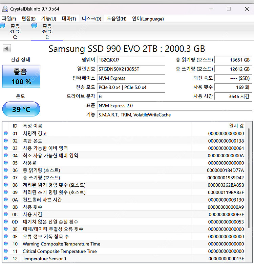The image size is (254, 264).
Task: Open the 언어(Language) menu
Action: pyautogui.click(x=148, y=19)
